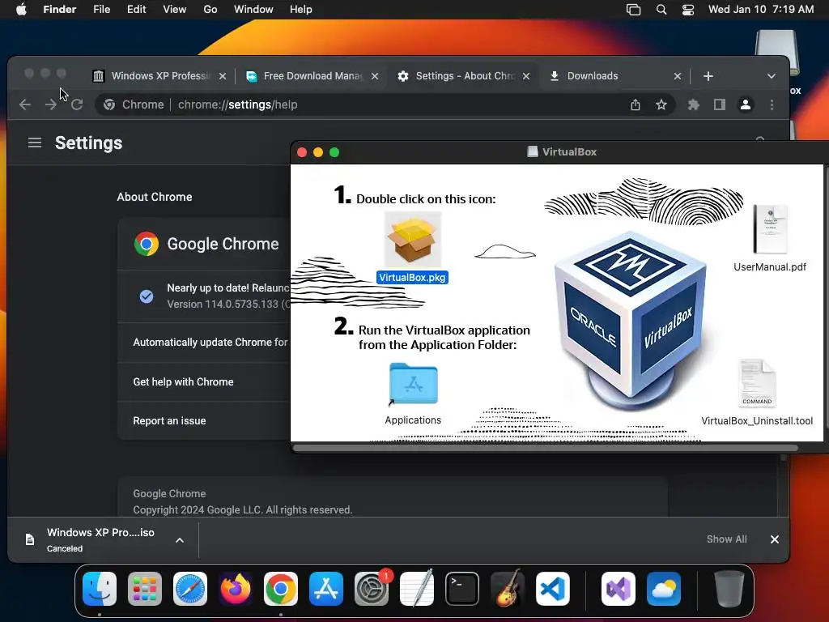Click the Stage Manager menu bar icon
The image size is (829, 622).
point(633,10)
